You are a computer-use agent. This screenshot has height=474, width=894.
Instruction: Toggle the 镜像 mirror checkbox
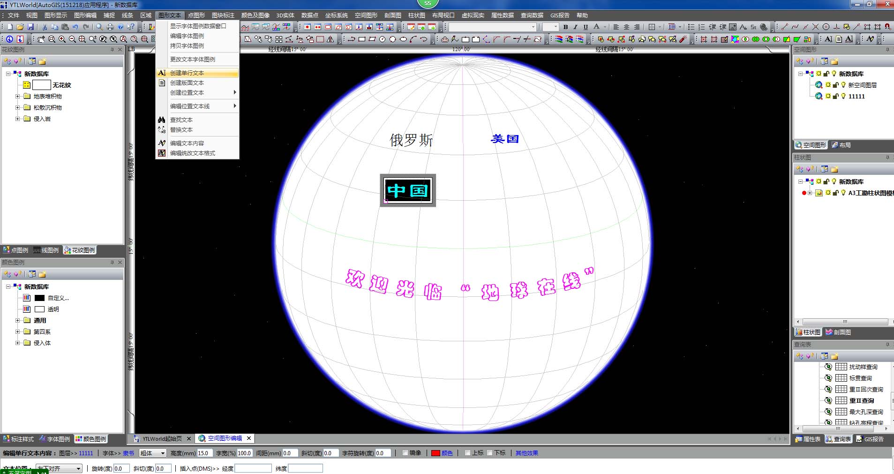pyautogui.click(x=406, y=453)
